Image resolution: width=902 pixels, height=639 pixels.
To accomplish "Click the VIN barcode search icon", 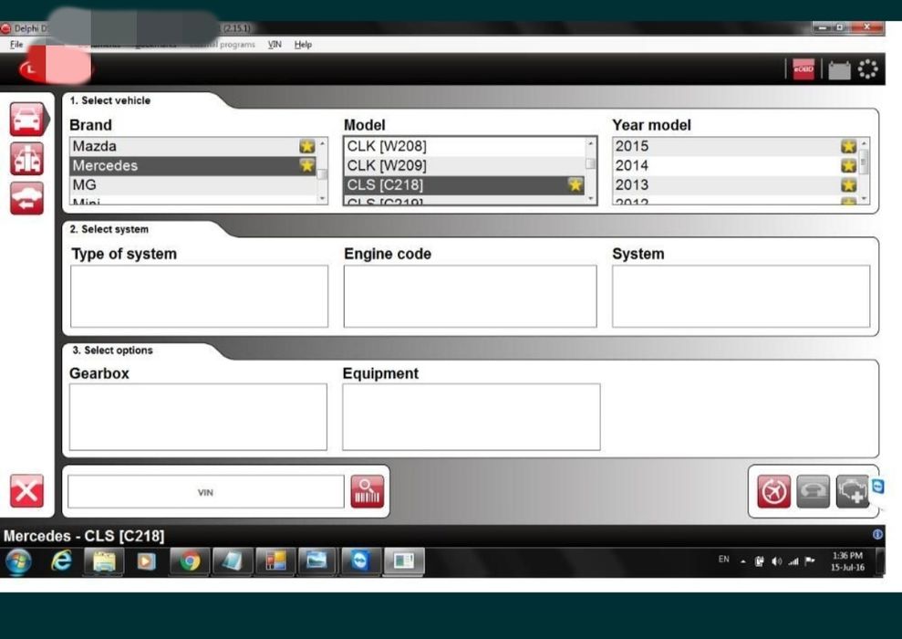I will coord(367,492).
